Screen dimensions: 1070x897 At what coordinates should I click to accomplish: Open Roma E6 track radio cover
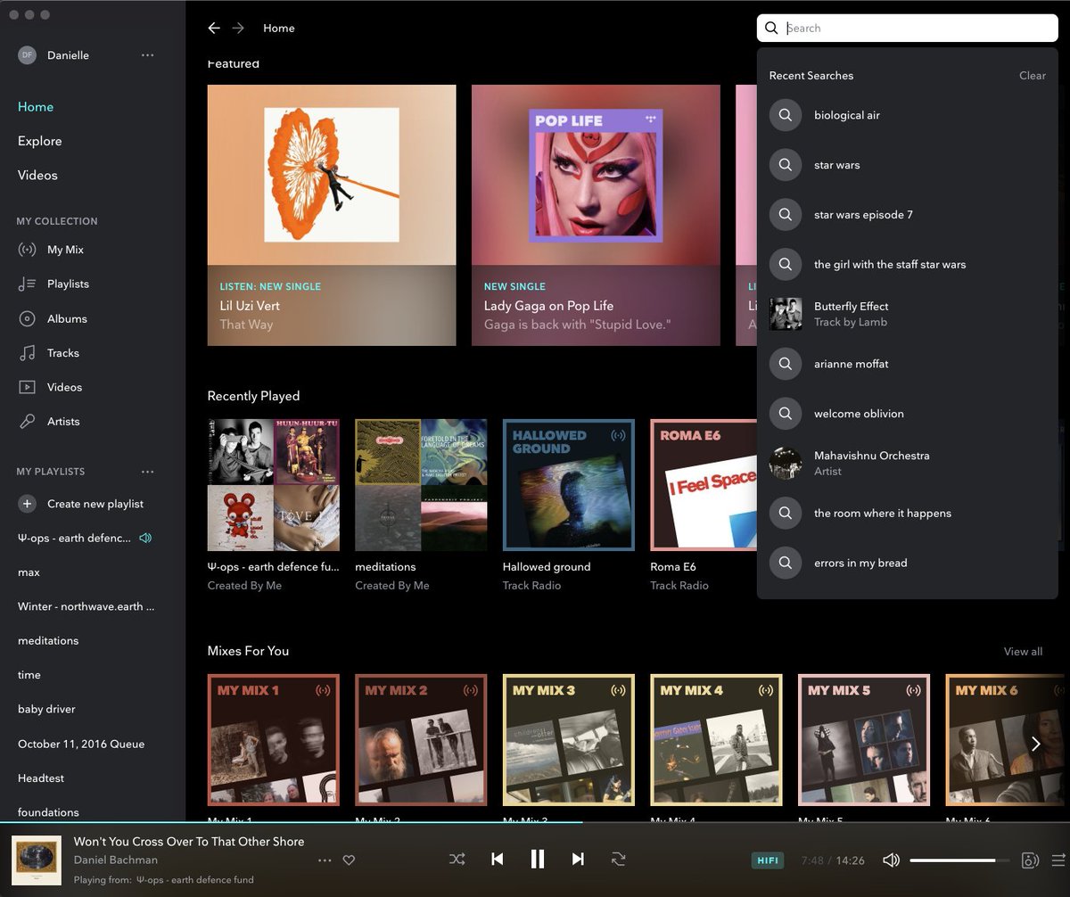pos(704,485)
